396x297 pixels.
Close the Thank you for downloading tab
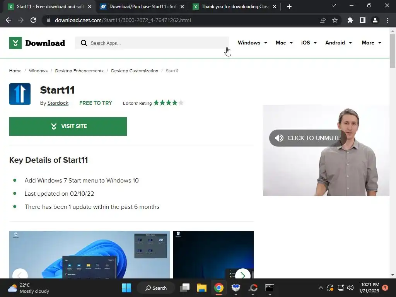click(x=275, y=7)
